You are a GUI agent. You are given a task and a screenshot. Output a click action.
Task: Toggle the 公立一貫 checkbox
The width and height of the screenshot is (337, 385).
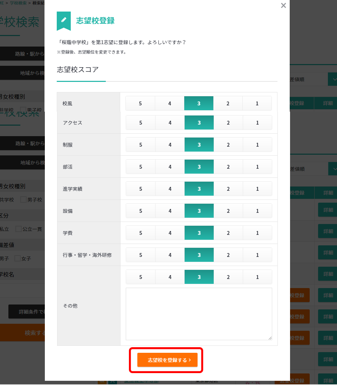(x=19, y=229)
